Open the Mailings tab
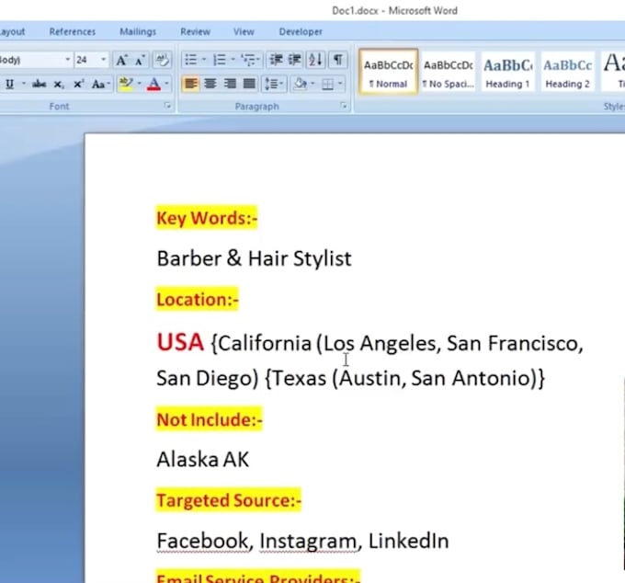The width and height of the screenshot is (625, 583). click(x=138, y=31)
